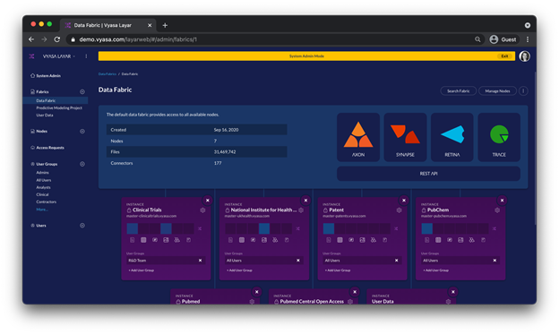
Task: Click the browser address bar search icon
Action: pyautogui.click(x=477, y=39)
